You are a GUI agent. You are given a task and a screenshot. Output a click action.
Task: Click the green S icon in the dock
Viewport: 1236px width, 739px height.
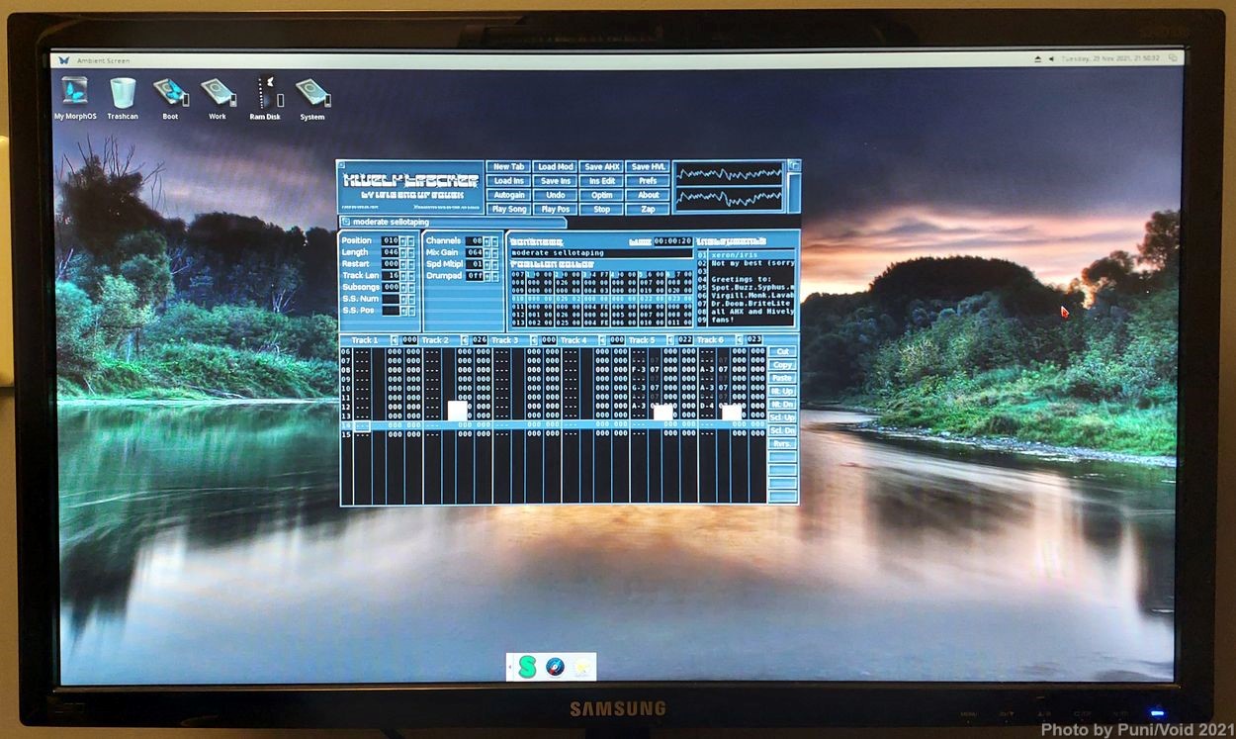527,668
